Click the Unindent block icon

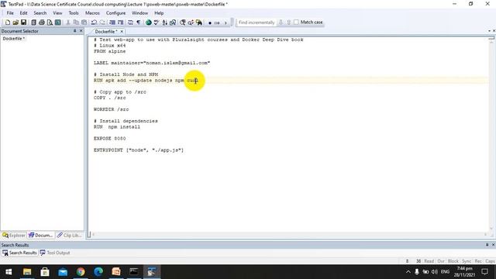coord(121,22)
